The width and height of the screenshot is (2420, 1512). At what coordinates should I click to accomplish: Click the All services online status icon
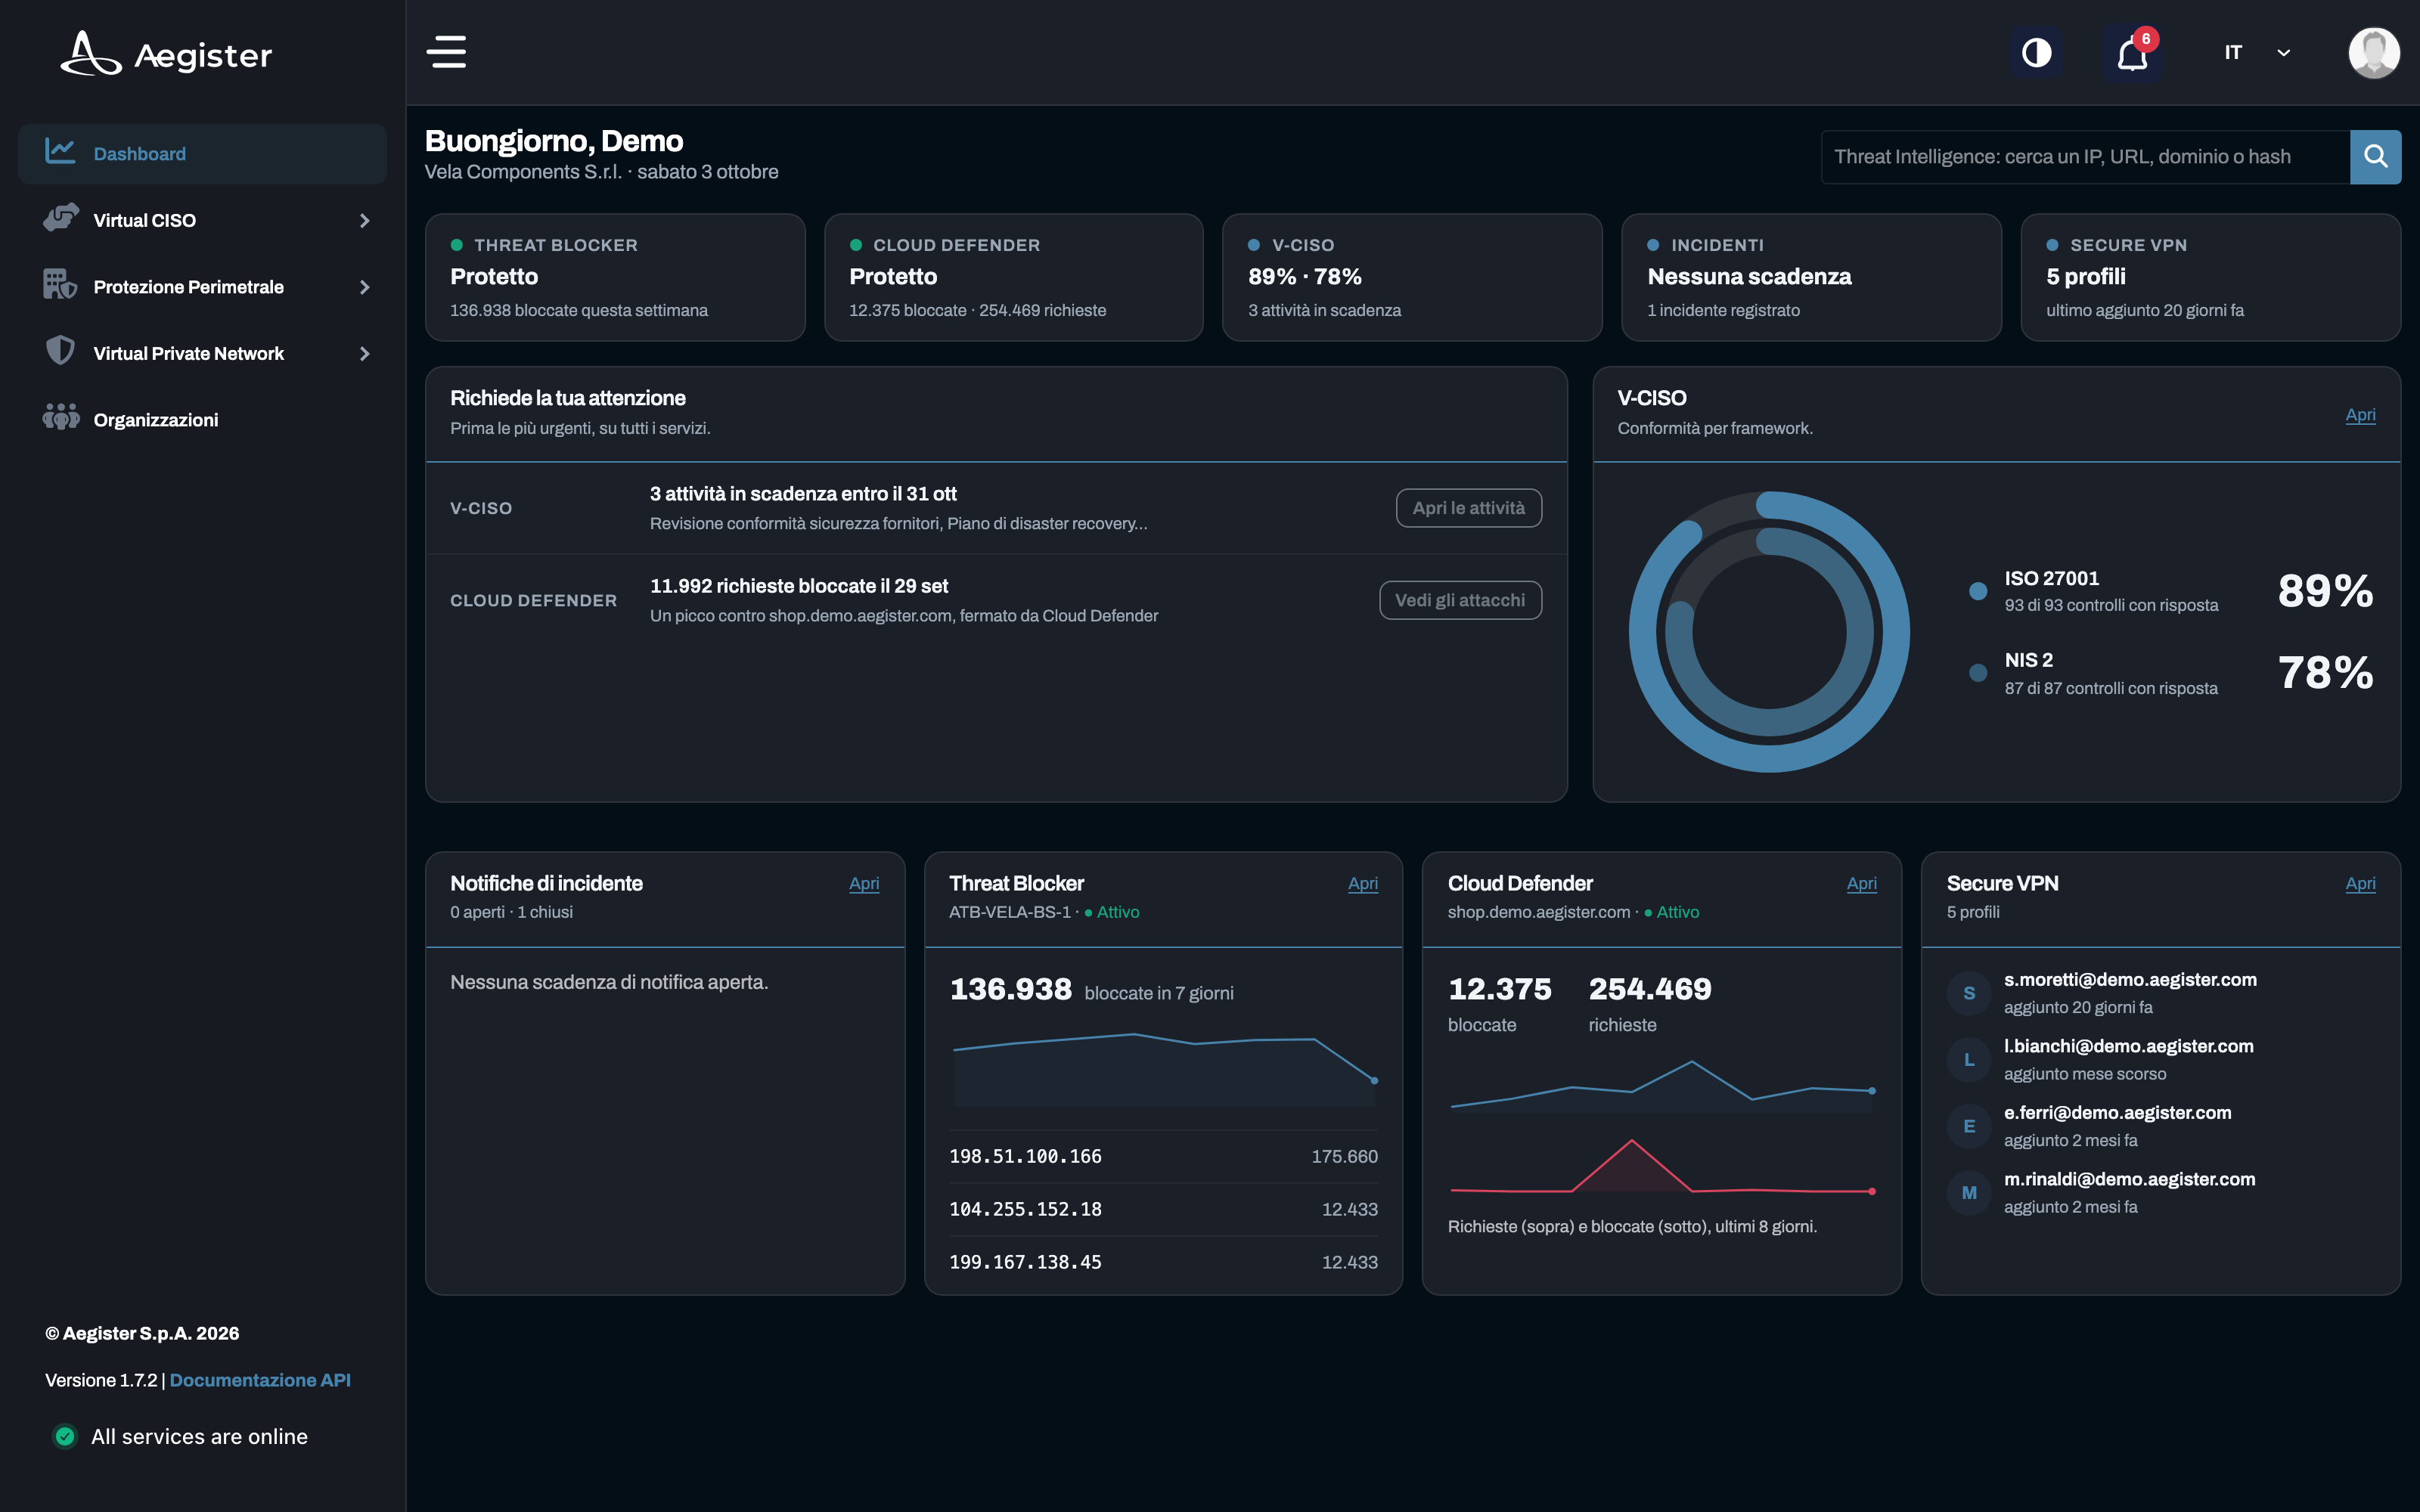pos(65,1436)
